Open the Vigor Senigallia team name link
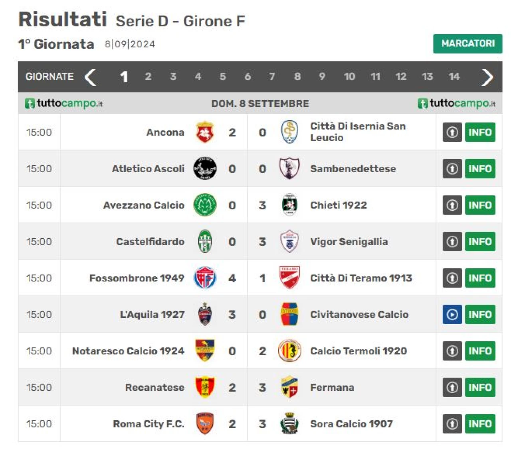Viewport: 511px width, 449px height. pyautogui.click(x=349, y=242)
